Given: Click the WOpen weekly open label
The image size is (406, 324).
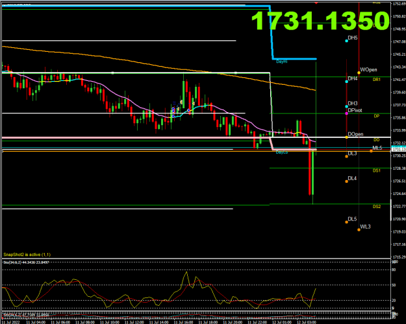Looking at the screenshot, I should click(x=368, y=70).
